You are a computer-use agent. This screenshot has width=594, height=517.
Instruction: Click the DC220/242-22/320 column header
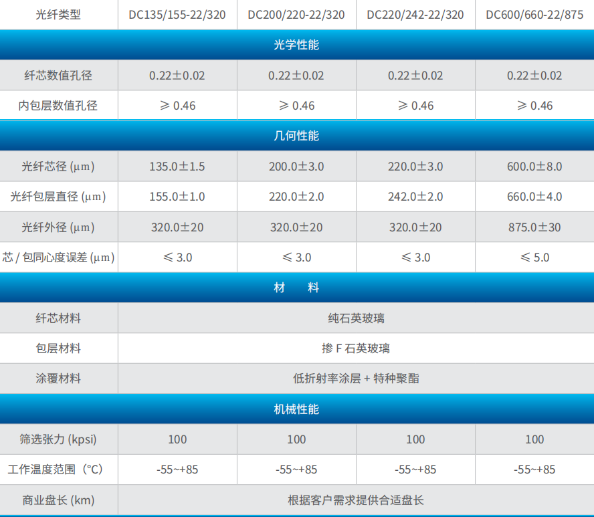click(x=415, y=14)
